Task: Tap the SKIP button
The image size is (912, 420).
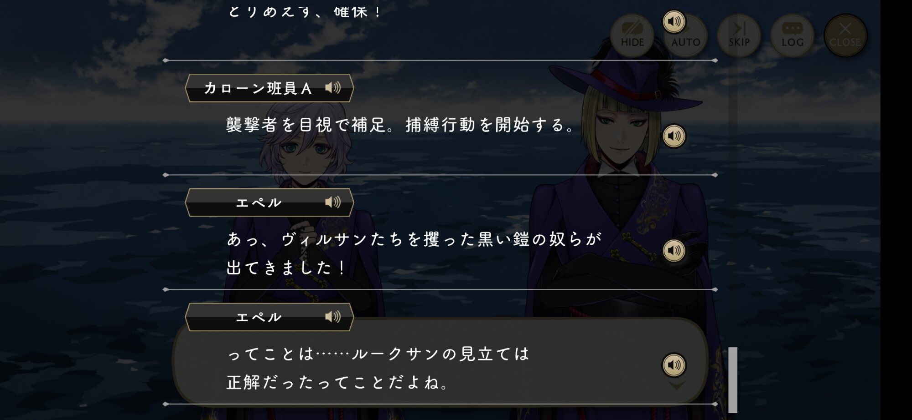Action: pos(739,35)
